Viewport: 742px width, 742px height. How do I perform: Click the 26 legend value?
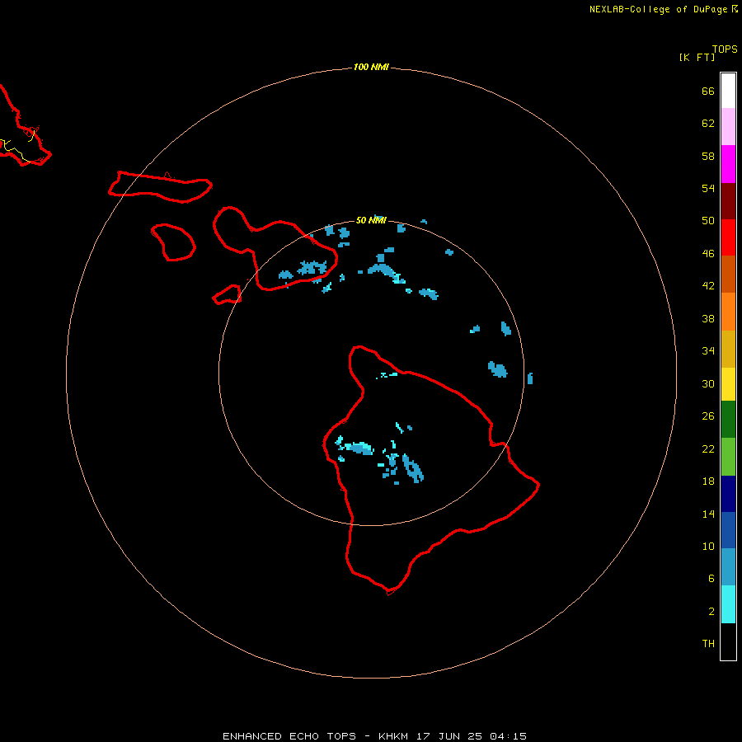[708, 416]
